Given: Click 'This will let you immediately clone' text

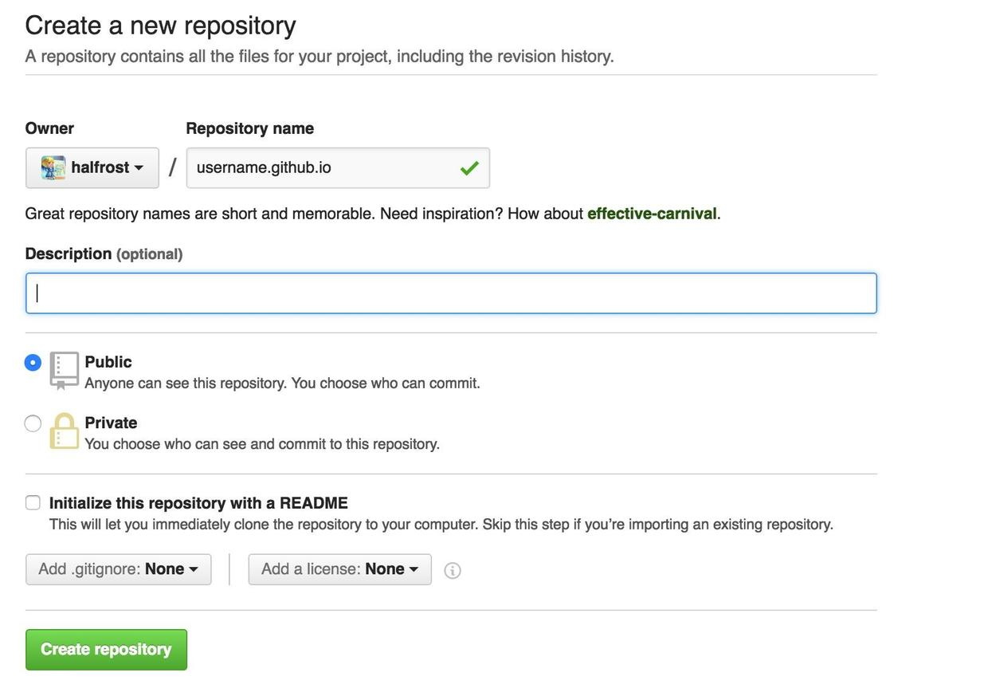Looking at the screenshot, I should pyautogui.click(x=441, y=525).
